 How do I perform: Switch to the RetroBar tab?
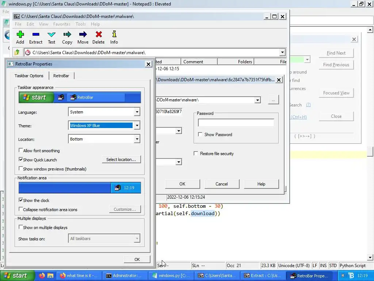61,76
